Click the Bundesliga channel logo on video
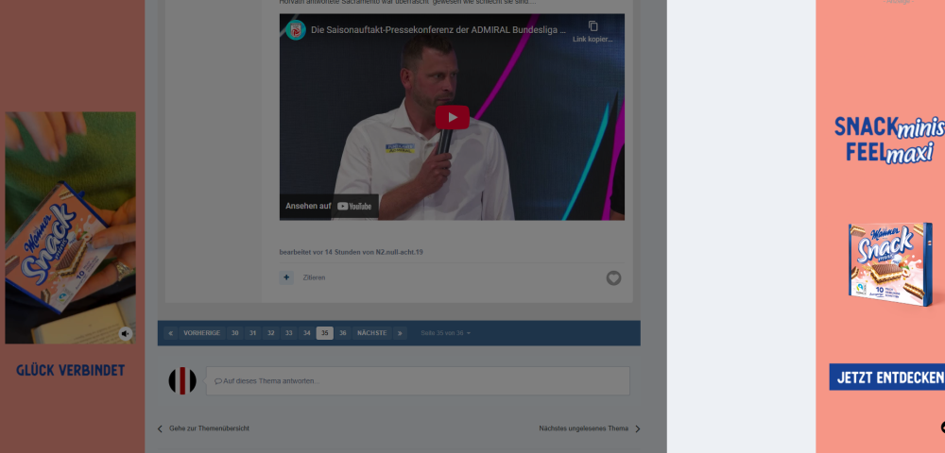The width and height of the screenshot is (945, 453). [296, 30]
